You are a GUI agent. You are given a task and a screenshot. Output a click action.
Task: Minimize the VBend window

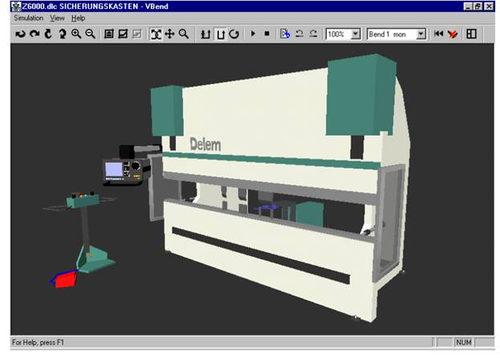(468, 6)
